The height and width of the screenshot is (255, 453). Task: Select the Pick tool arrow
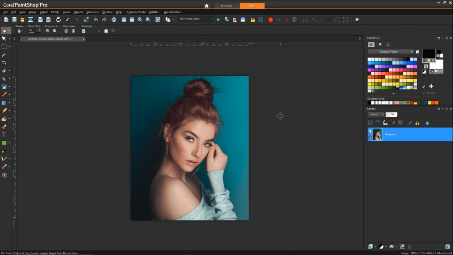click(4, 39)
